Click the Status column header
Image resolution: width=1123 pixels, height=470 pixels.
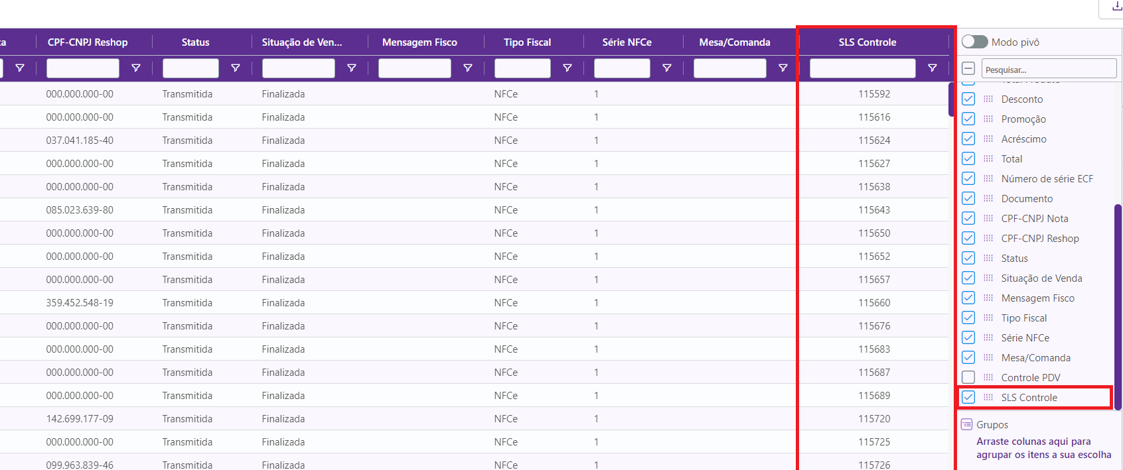pos(195,42)
